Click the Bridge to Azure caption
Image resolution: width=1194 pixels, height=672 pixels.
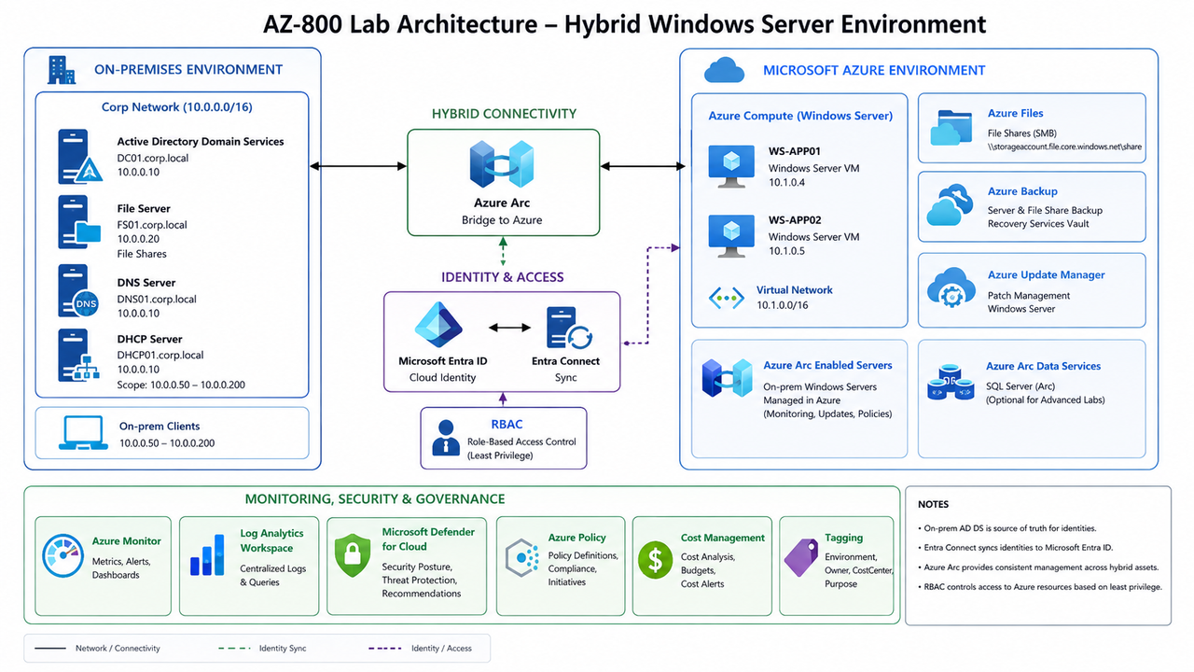click(x=502, y=220)
